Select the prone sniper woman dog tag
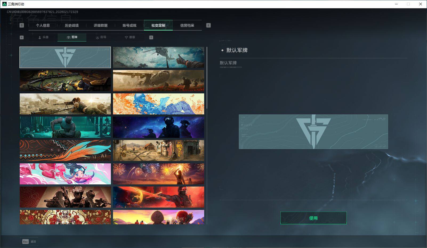This screenshot has height=248, width=427. pyautogui.click(x=65, y=104)
